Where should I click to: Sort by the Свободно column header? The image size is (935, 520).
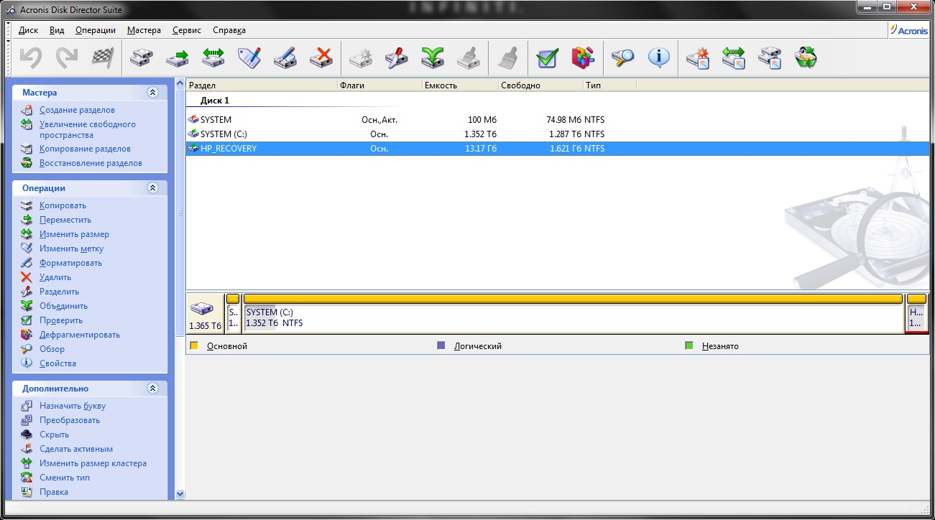540,85
